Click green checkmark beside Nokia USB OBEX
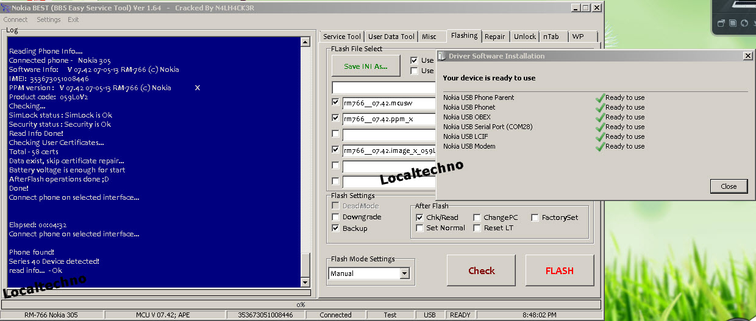This screenshot has height=321, width=756. [x=600, y=117]
